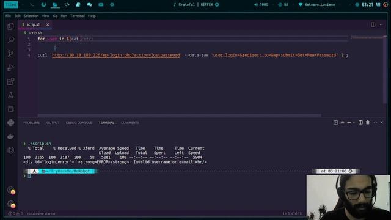This screenshot has width=391, height=220.
Task: Open the View menu
Action: point(46,16)
